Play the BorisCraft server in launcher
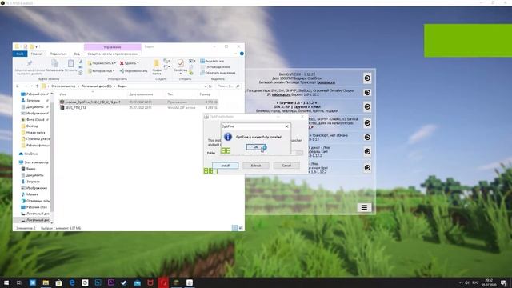This screenshot has width=512, height=288. point(367,78)
